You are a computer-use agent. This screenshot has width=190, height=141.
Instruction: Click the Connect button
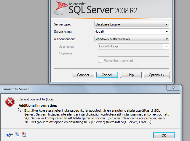[x=83, y=75]
